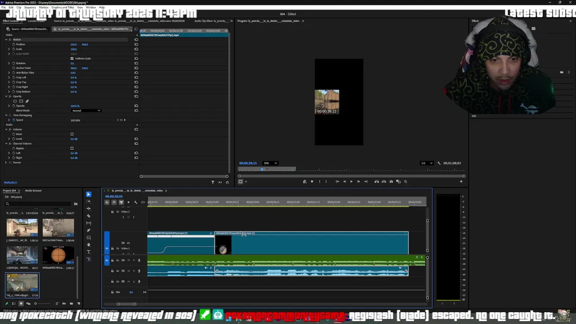Toggle lock on track V2
This screenshot has height=324, width=576.
[x=112, y=211]
